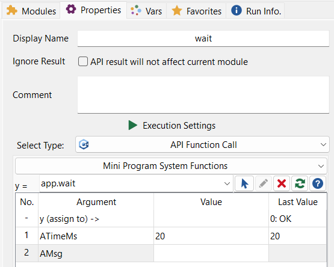This screenshot has width=334, height=267.
Task: Click the ATimeMs value cell showing 20
Action: (x=211, y=236)
